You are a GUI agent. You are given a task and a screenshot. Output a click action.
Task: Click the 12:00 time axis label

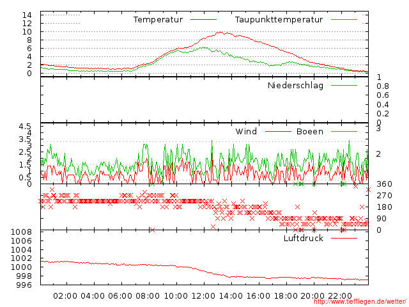click(x=203, y=296)
